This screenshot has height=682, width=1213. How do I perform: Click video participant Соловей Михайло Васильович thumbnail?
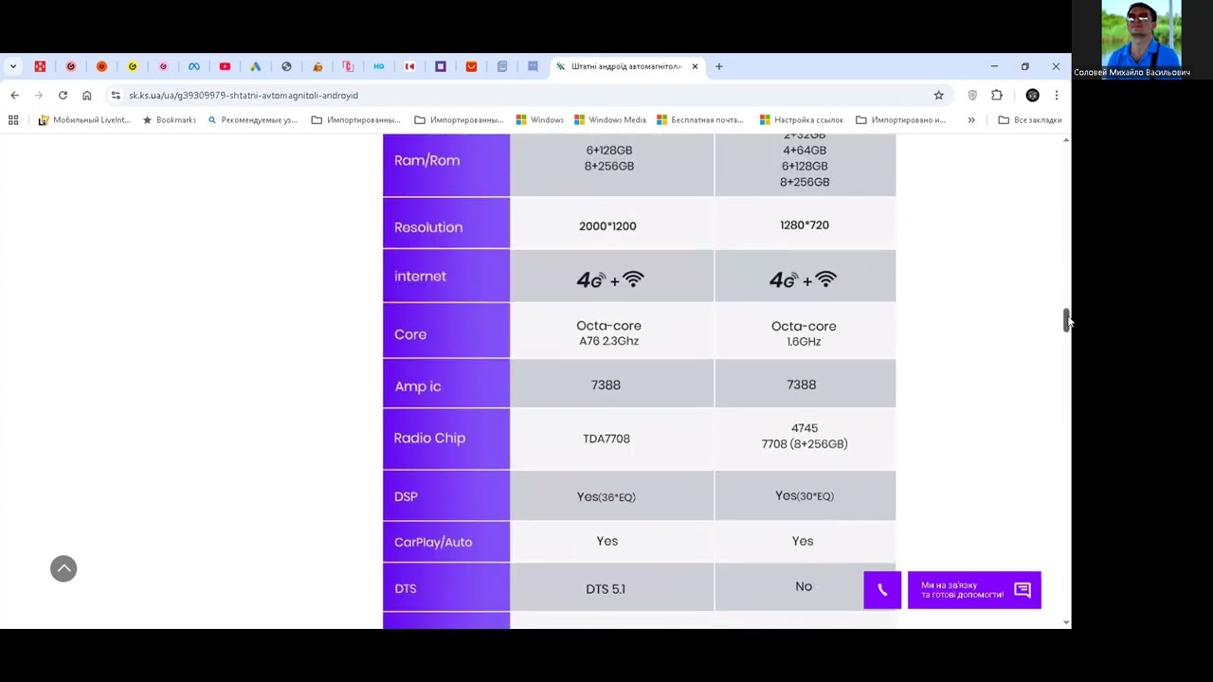coord(1141,40)
